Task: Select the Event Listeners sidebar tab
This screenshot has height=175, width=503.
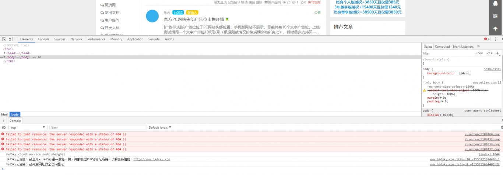Action: (463, 47)
